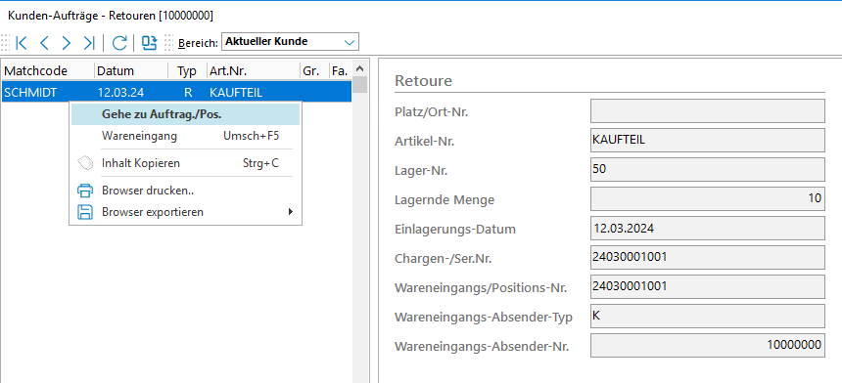Go to the previous record

tap(45, 43)
